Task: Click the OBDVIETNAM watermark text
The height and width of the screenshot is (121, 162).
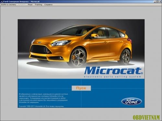Action: click(146, 117)
